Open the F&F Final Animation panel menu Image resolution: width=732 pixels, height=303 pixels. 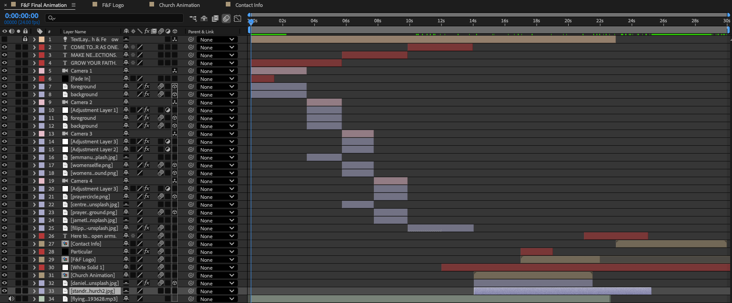tap(73, 5)
